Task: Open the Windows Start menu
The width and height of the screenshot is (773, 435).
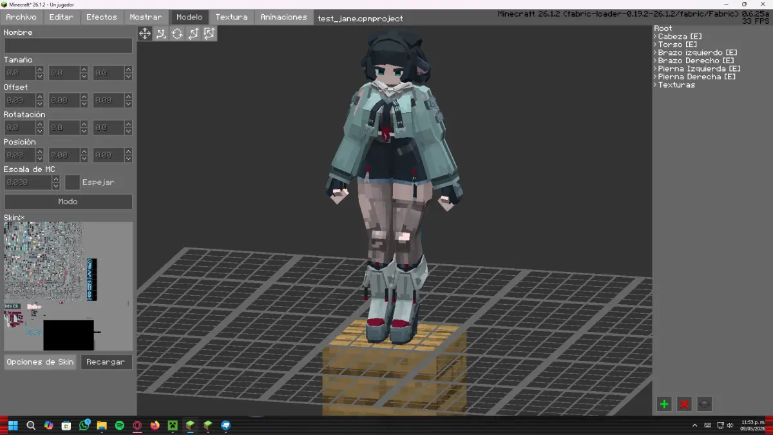Action: pos(13,425)
